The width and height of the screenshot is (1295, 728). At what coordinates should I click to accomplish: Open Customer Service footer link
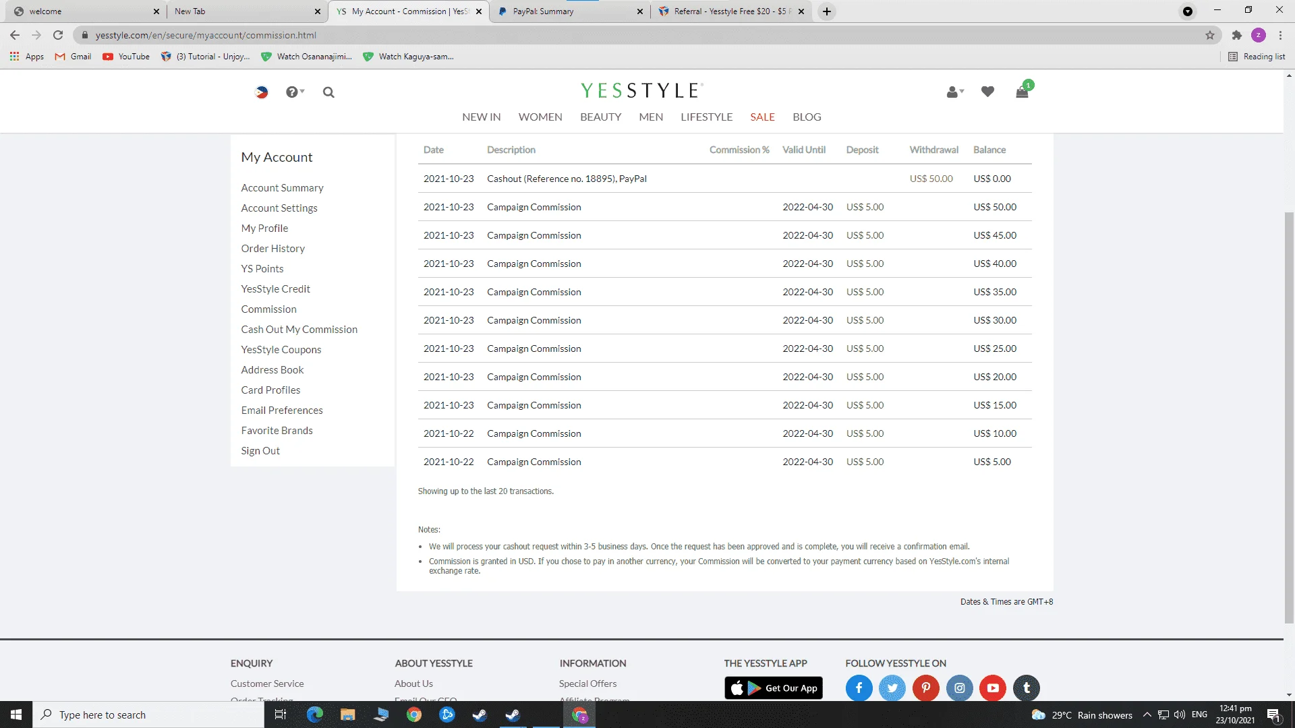coord(267,684)
